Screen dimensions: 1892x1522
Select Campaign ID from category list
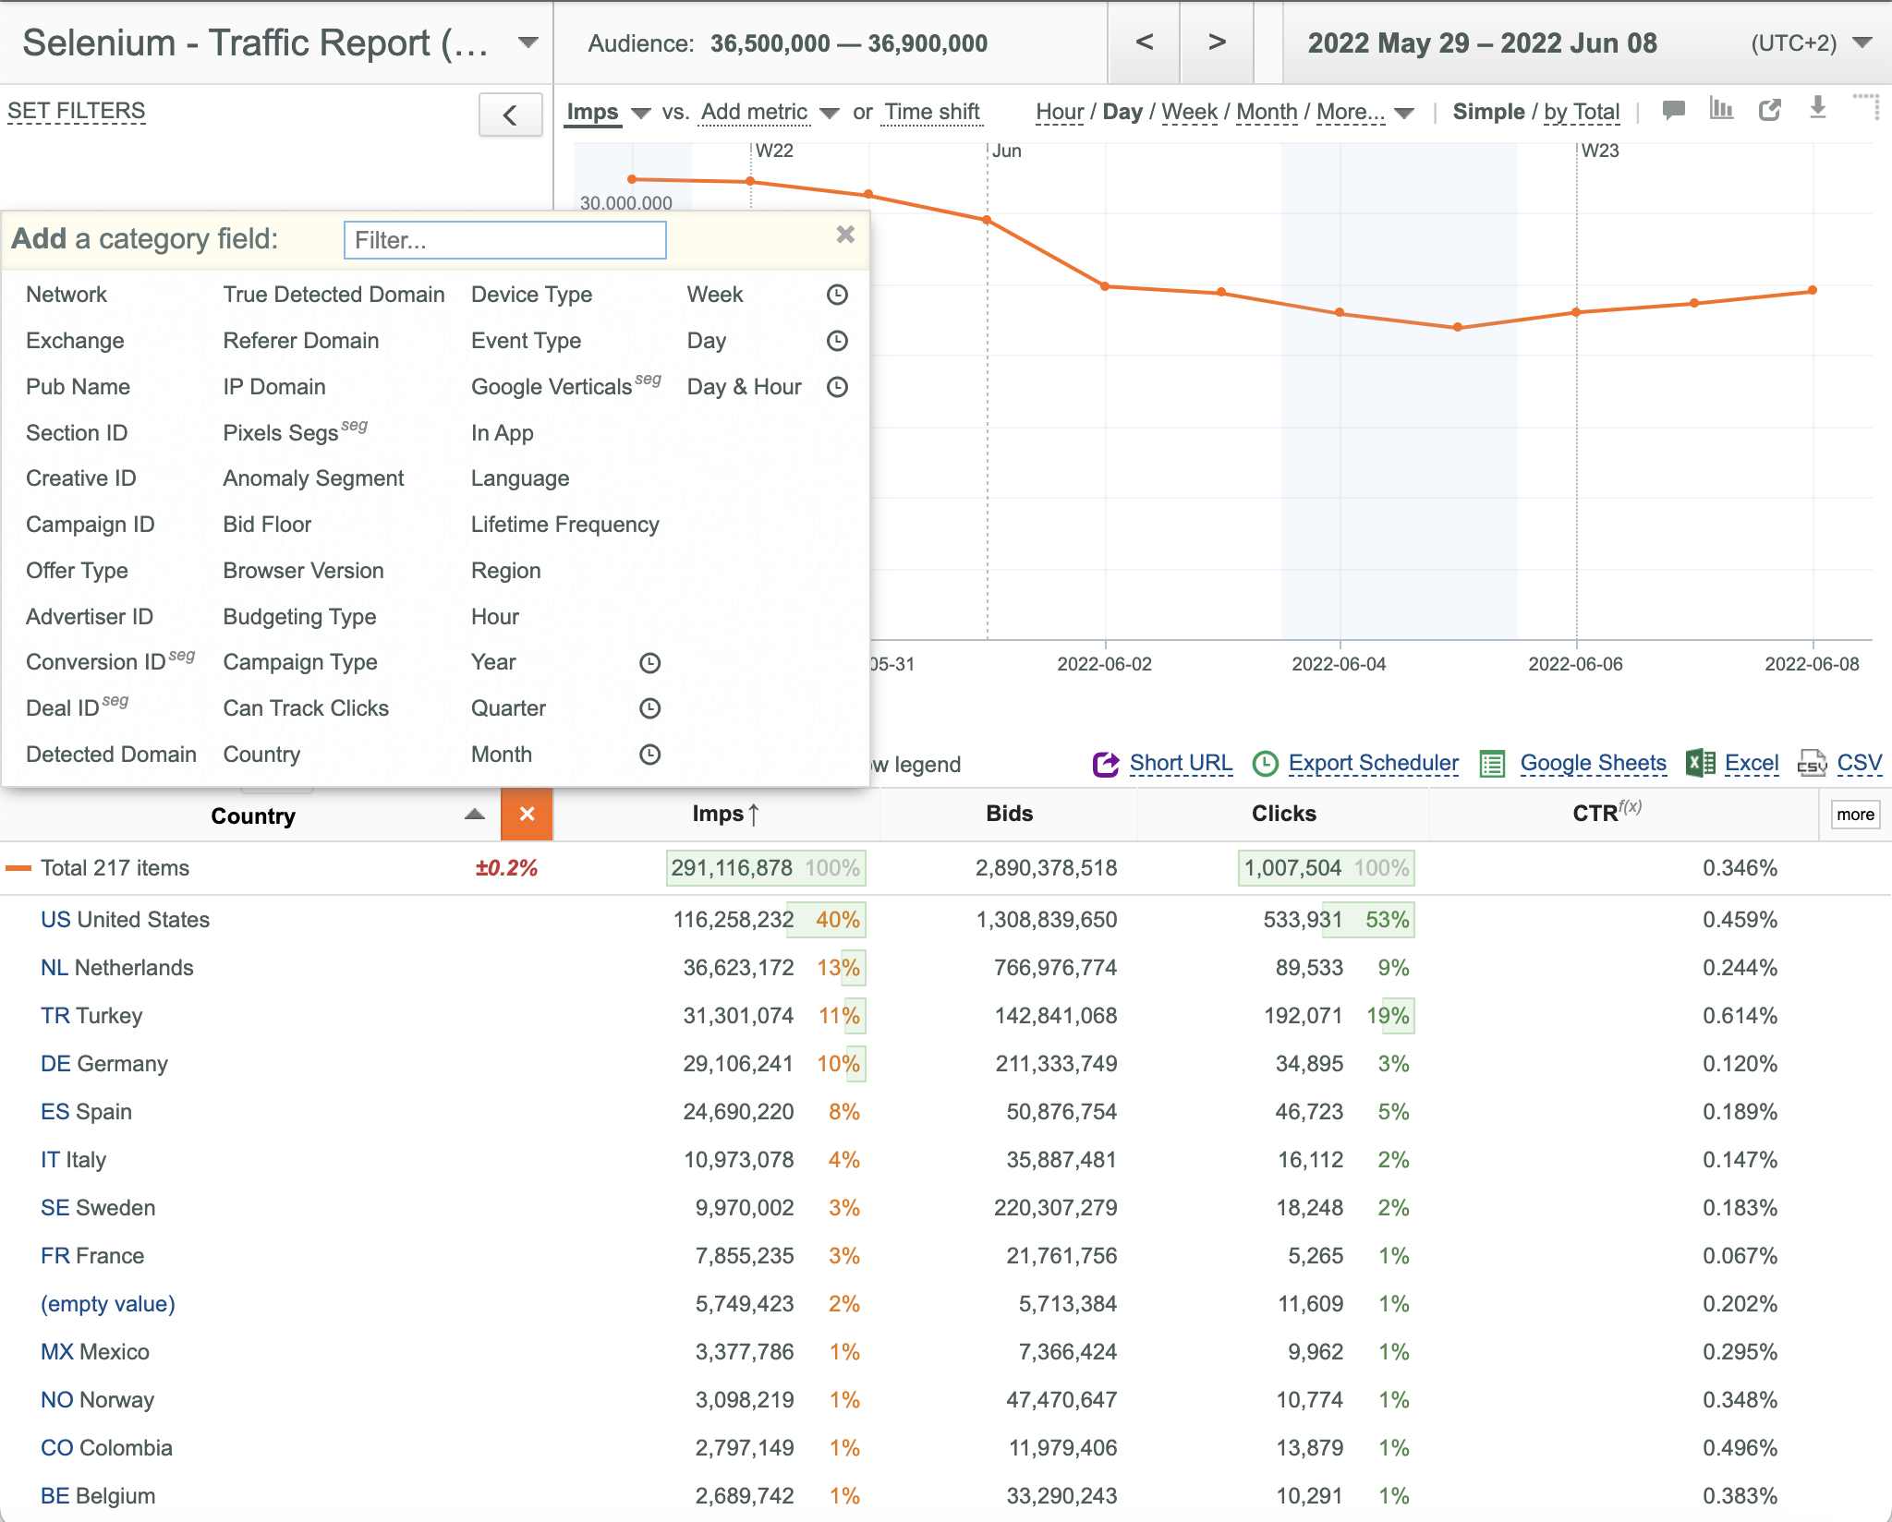click(90, 525)
